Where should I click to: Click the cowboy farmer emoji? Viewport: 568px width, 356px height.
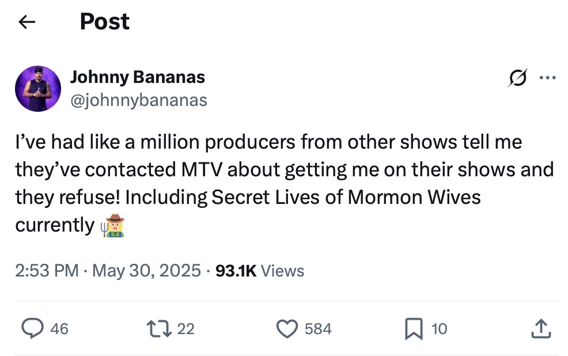coord(113,225)
